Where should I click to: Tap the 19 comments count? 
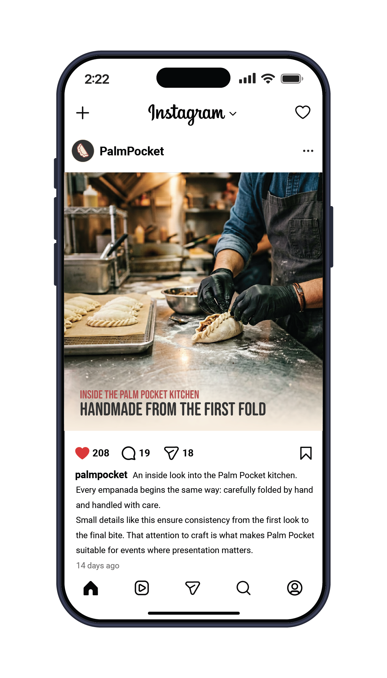pos(144,453)
